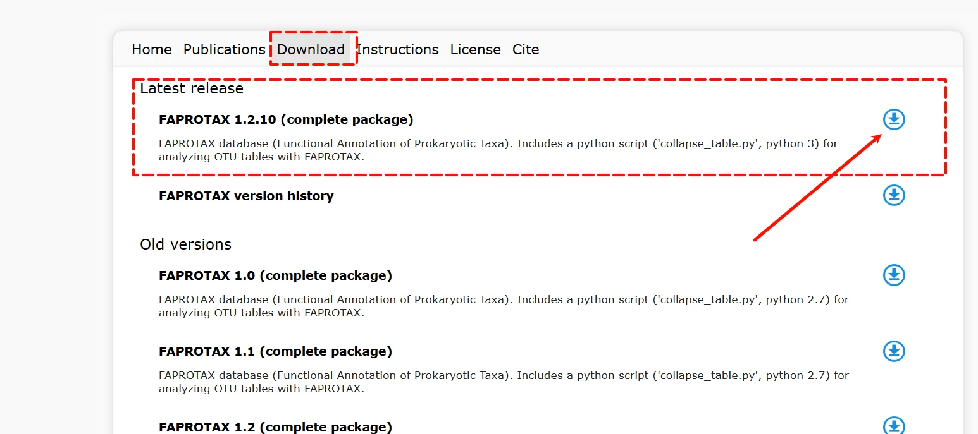
Task: Click the FAPROTAX 1.0 (complete package) title
Action: pyautogui.click(x=275, y=275)
